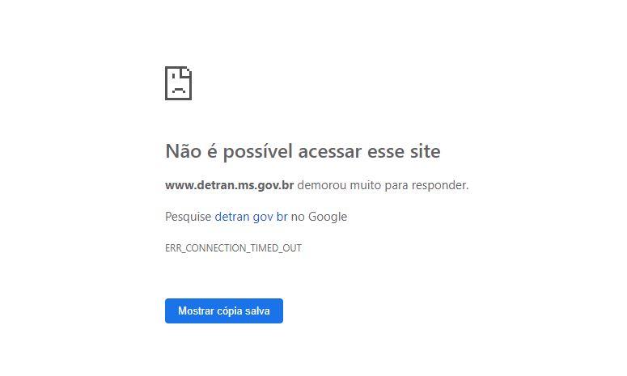
Task: Click the word 'muito' in message
Action: tap(366, 185)
